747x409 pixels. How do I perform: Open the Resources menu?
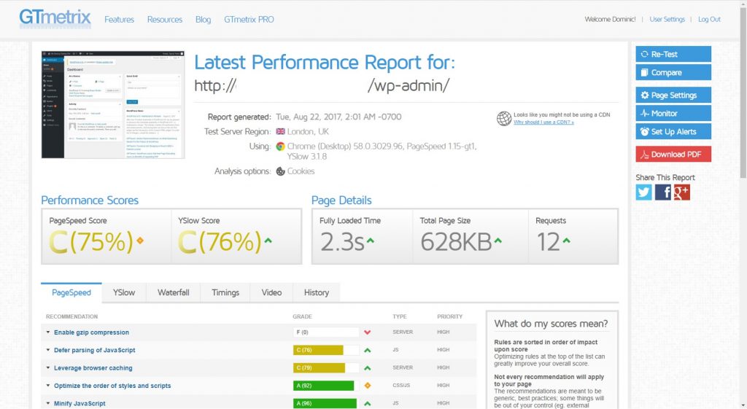[164, 20]
